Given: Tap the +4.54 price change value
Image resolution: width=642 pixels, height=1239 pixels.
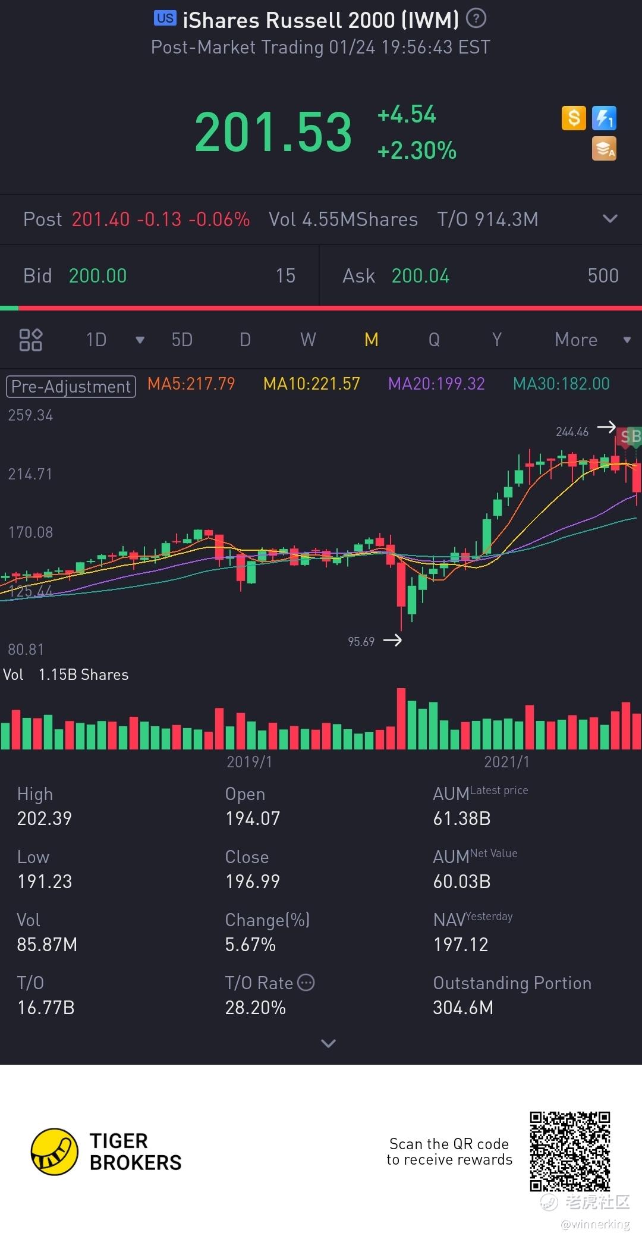Looking at the screenshot, I should (407, 114).
